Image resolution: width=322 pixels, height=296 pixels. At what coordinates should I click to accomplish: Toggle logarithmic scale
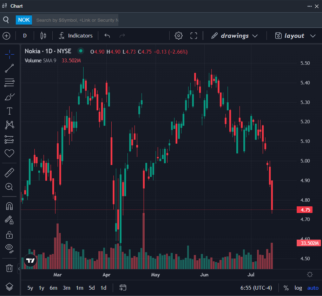pos(298,288)
